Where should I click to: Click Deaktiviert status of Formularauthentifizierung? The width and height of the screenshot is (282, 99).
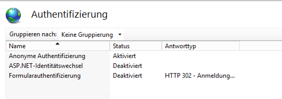tap(127, 76)
